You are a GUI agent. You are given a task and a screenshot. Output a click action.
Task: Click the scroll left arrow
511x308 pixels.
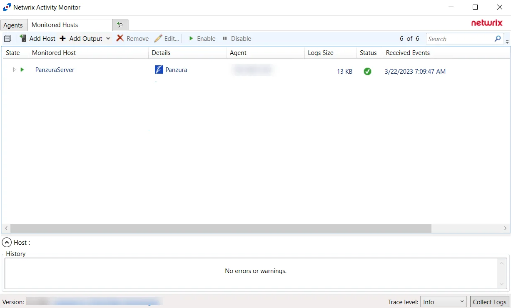tap(6, 229)
